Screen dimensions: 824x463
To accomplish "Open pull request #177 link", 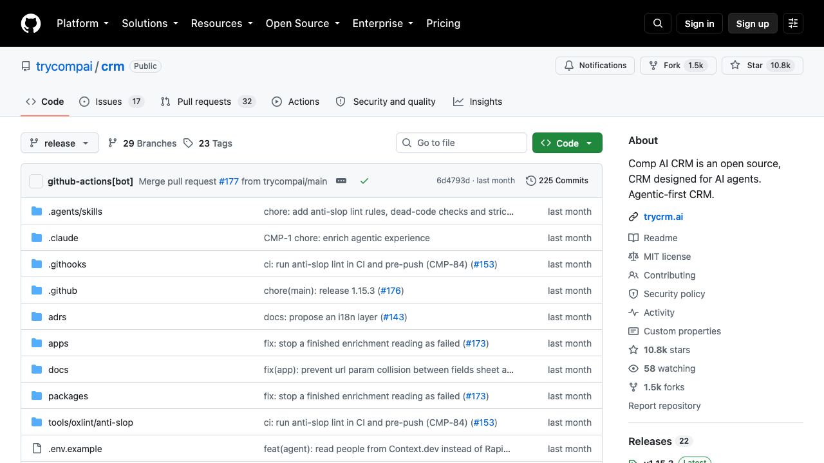I will [x=229, y=181].
